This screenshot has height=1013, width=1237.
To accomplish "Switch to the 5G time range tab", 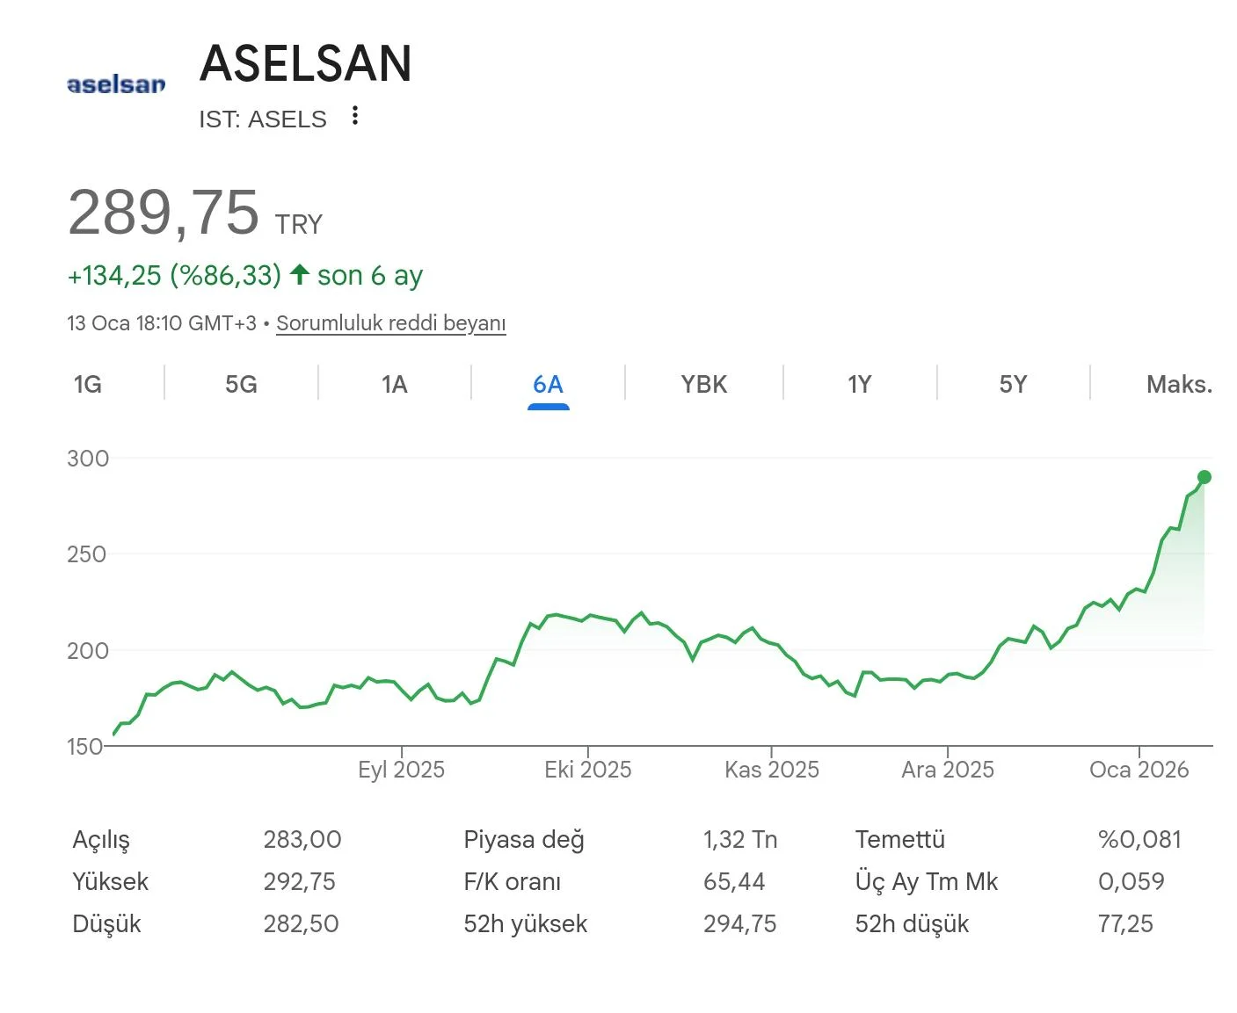I will pos(241,384).
